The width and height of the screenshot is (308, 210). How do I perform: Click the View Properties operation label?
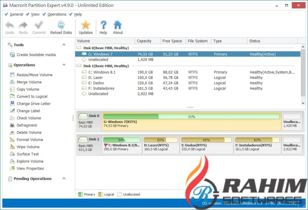30,168
